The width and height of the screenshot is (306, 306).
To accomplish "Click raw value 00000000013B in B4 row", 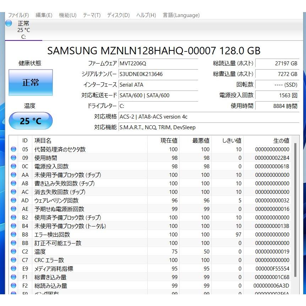I will click(272, 226).
